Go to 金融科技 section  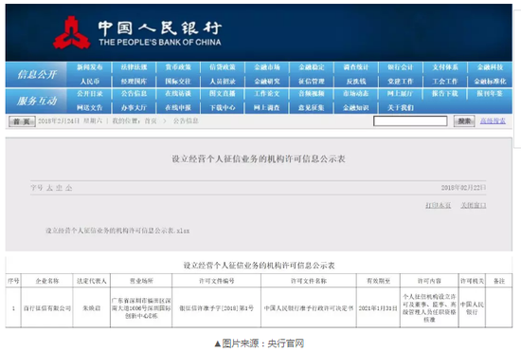tap(490, 67)
